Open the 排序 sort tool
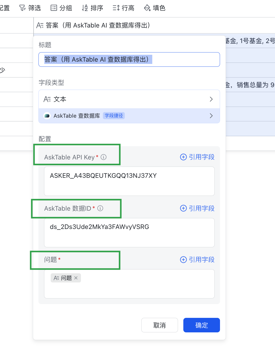This screenshot has width=275, height=353. 92,8
